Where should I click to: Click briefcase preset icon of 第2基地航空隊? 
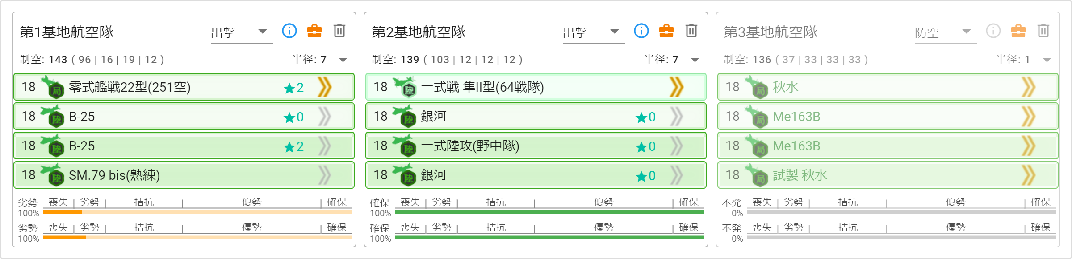666,31
